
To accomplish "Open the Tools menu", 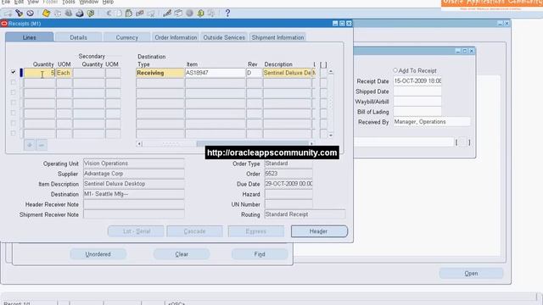I will [69, 2].
